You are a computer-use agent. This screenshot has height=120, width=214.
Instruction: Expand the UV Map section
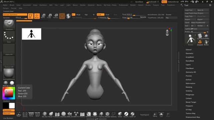(189, 110)
